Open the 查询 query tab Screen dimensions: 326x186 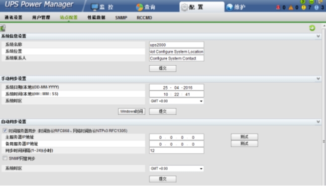pyautogui.click(x=145, y=7)
